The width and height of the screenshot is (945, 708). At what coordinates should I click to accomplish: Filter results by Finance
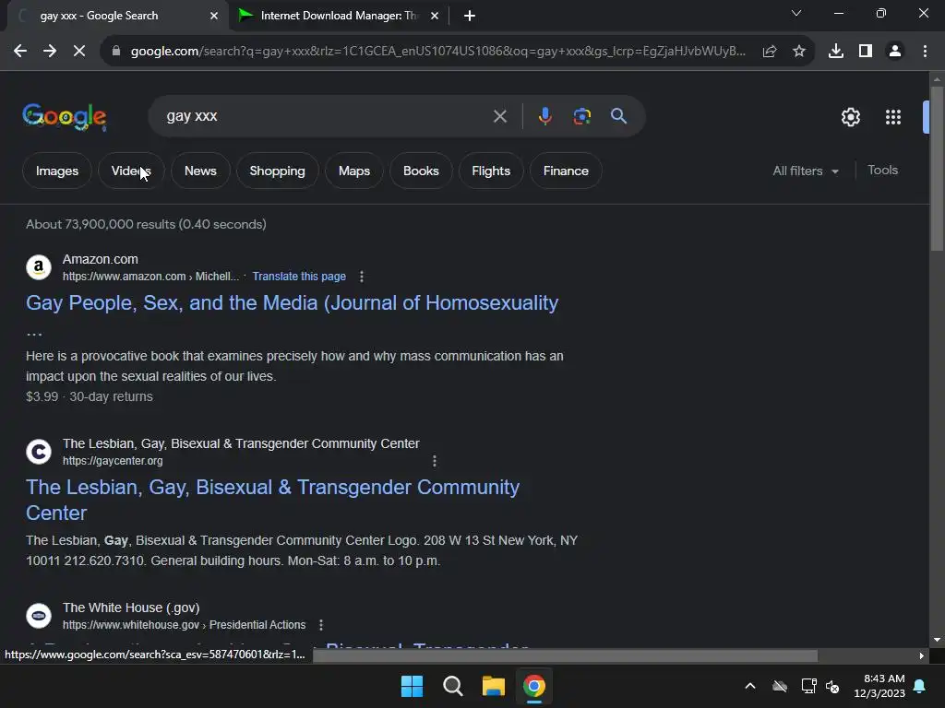(566, 171)
